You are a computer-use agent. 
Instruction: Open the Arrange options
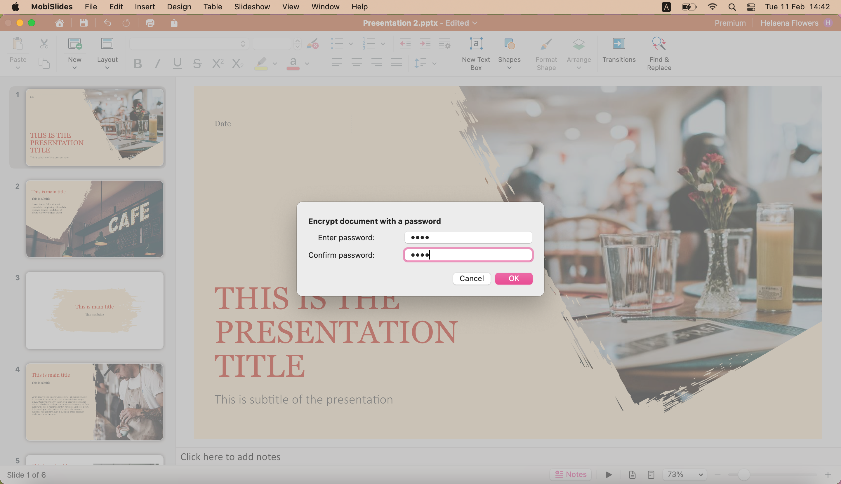coord(579,53)
